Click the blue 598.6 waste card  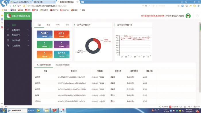pos(45,34)
